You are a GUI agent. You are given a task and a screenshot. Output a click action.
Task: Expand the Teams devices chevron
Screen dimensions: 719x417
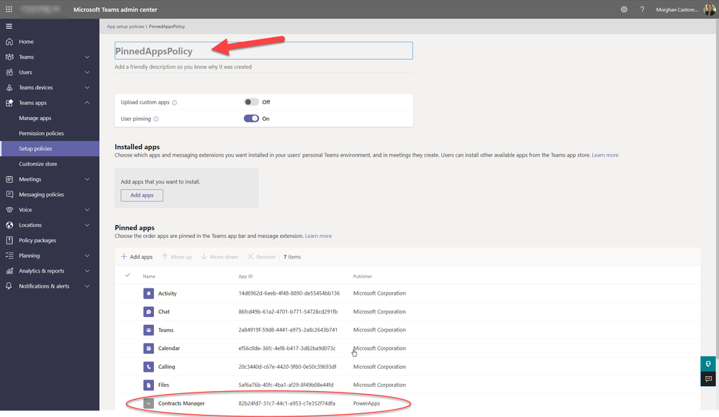click(x=87, y=88)
